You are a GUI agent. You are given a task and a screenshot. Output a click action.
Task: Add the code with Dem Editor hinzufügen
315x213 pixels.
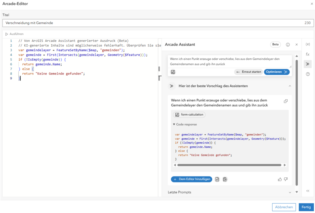coord(191,179)
